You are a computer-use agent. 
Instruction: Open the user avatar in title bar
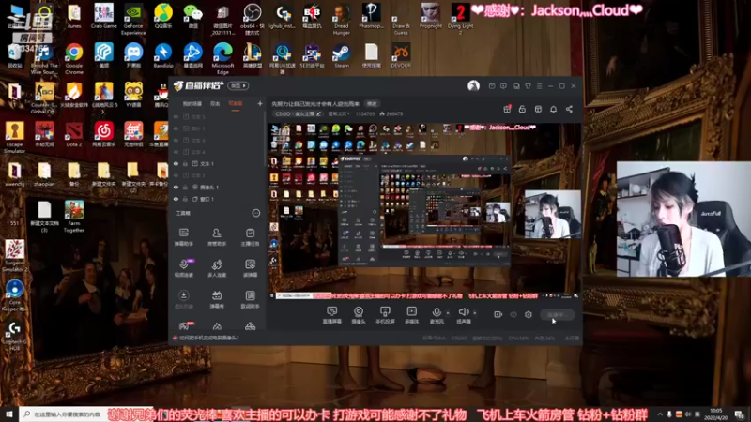coord(473,85)
